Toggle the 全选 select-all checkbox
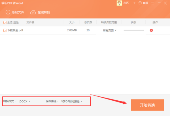This screenshot has height=116, width=170. pos(5,22)
